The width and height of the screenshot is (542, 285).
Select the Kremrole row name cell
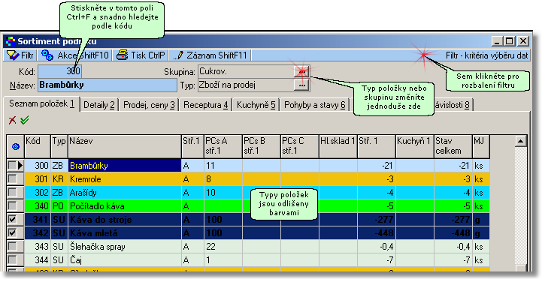[125, 179]
